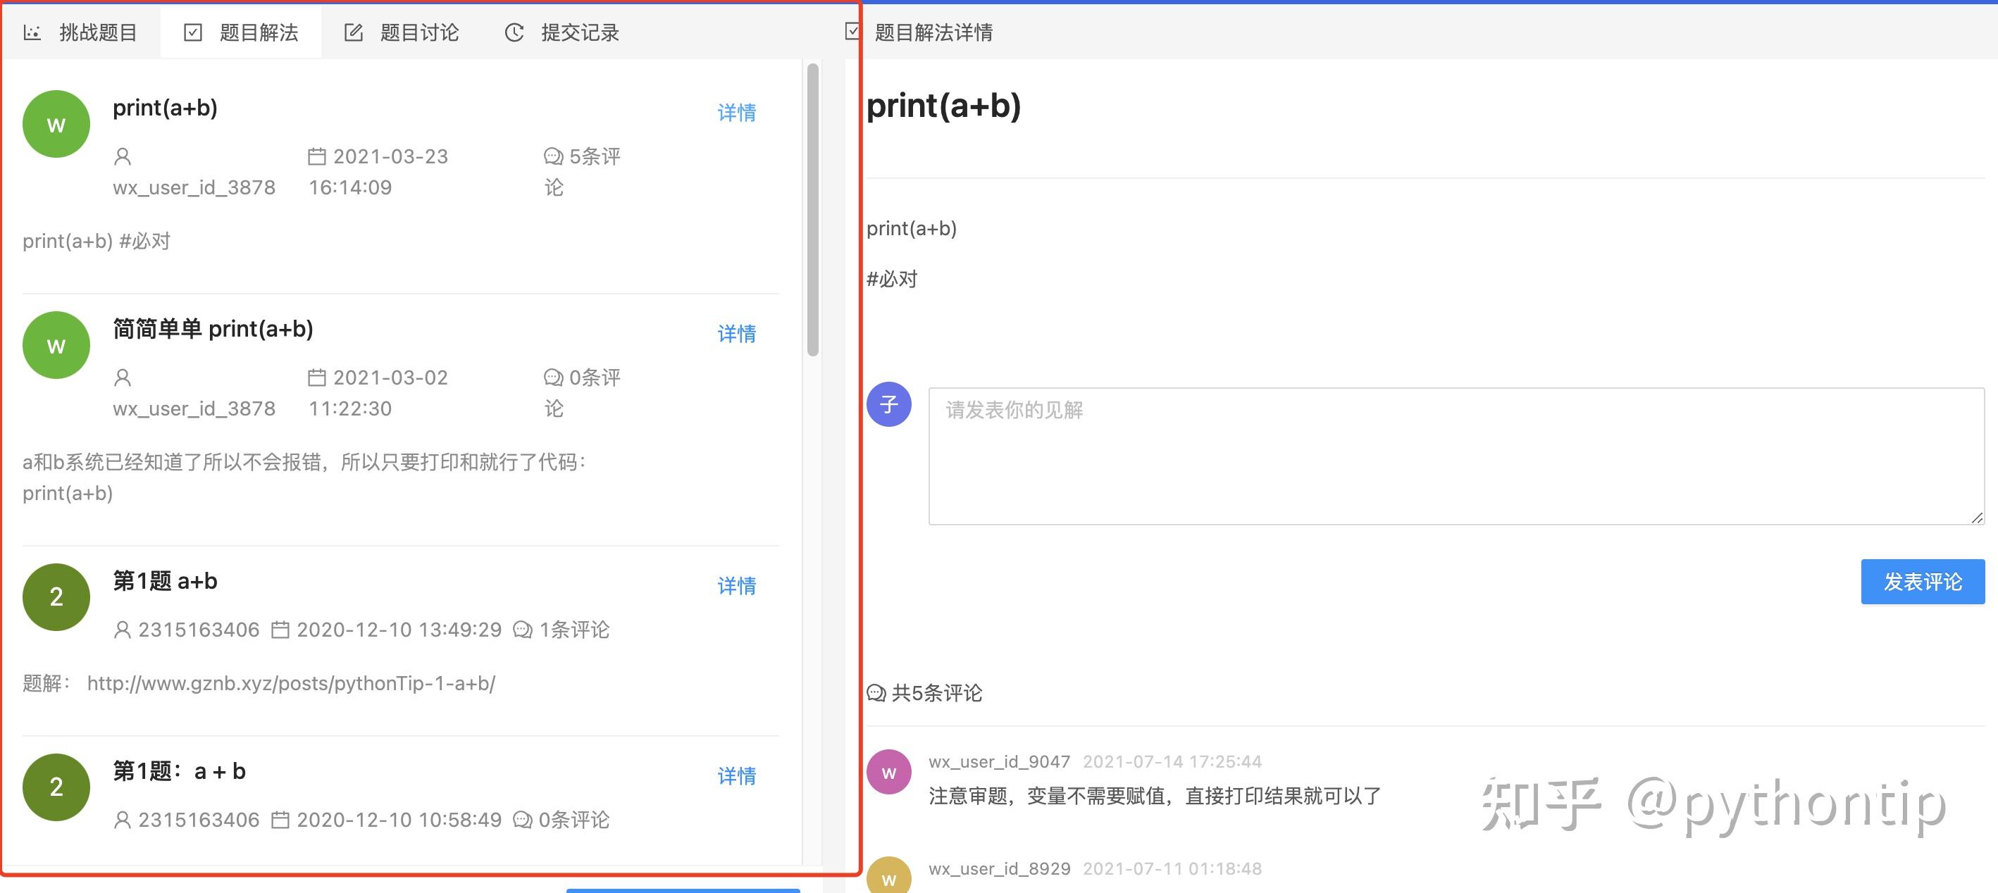Click the 发表评论 button
Screen dimensions: 1998x893
coord(1923,582)
